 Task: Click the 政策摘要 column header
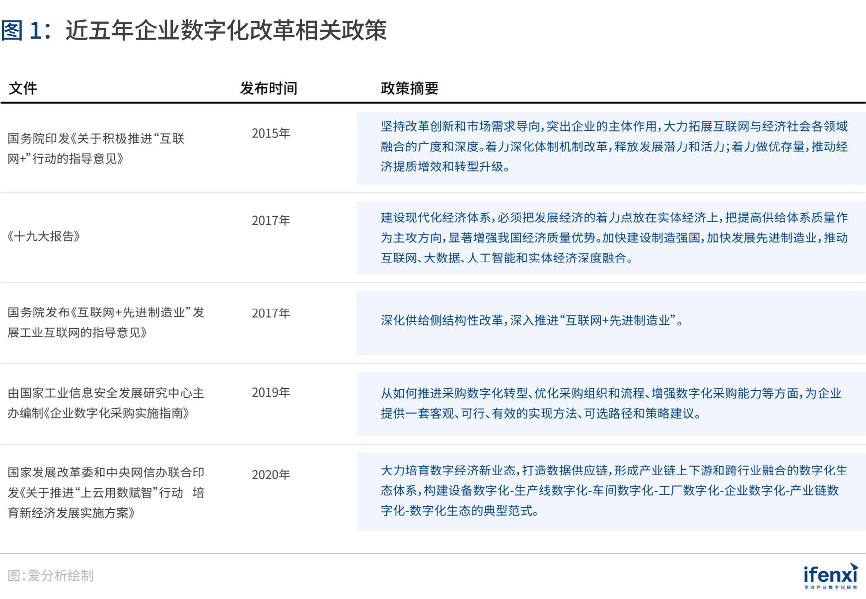click(410, 88)
